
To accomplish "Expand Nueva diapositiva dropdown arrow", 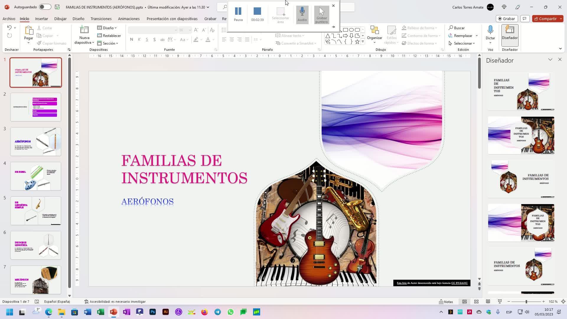I will pyautogui.click(x=93, y=43).
